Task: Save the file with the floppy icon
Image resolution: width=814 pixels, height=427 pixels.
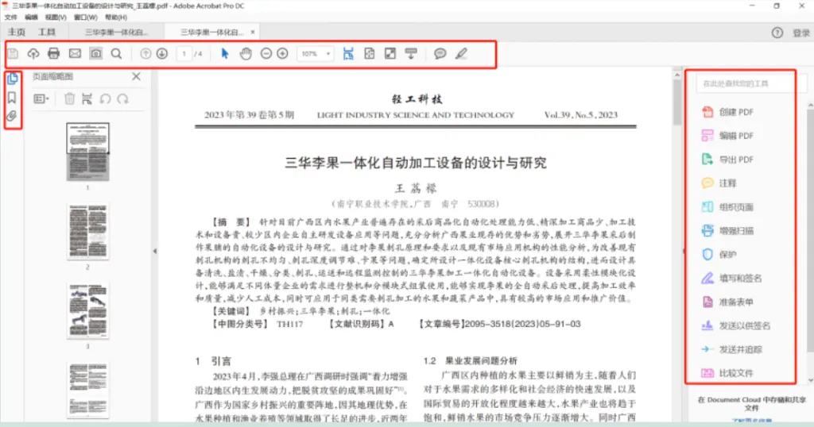Action: pos(13,53)
